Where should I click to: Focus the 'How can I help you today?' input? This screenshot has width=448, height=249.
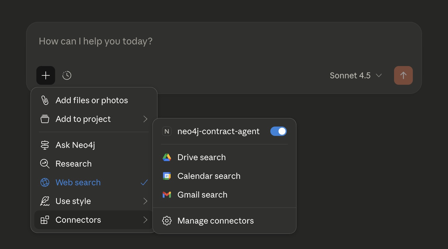205,41
